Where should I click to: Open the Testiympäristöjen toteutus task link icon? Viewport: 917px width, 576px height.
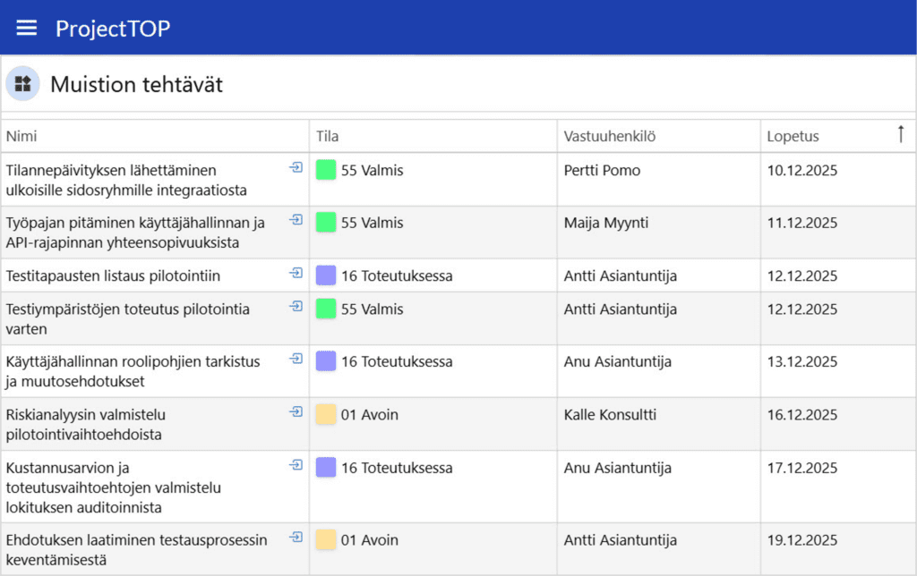(x=296, y=306)
